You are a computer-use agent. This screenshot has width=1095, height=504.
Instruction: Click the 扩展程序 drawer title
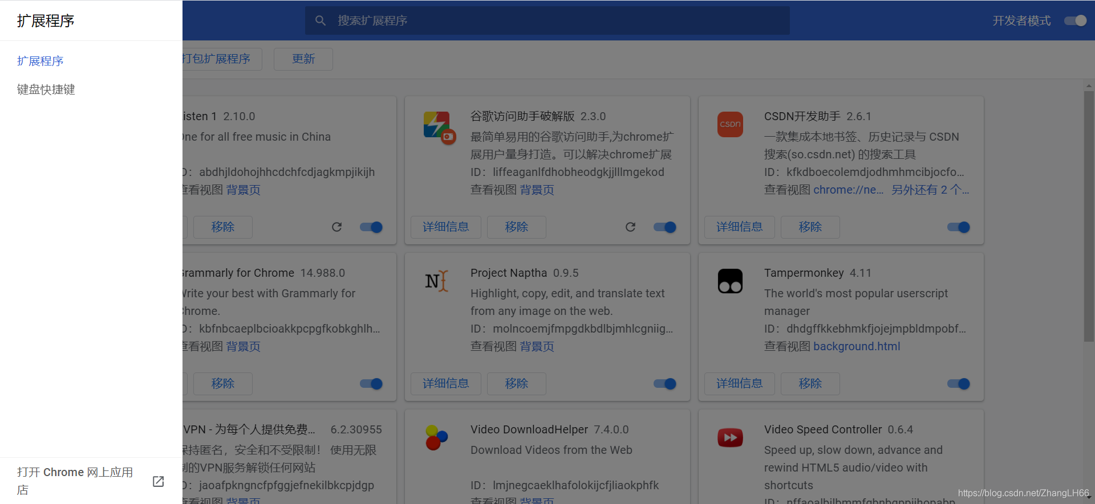pos(46,21)
